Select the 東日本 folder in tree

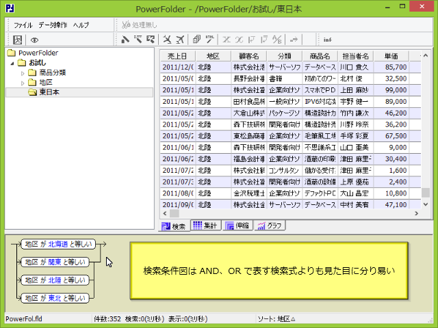(x=49, y=92)
